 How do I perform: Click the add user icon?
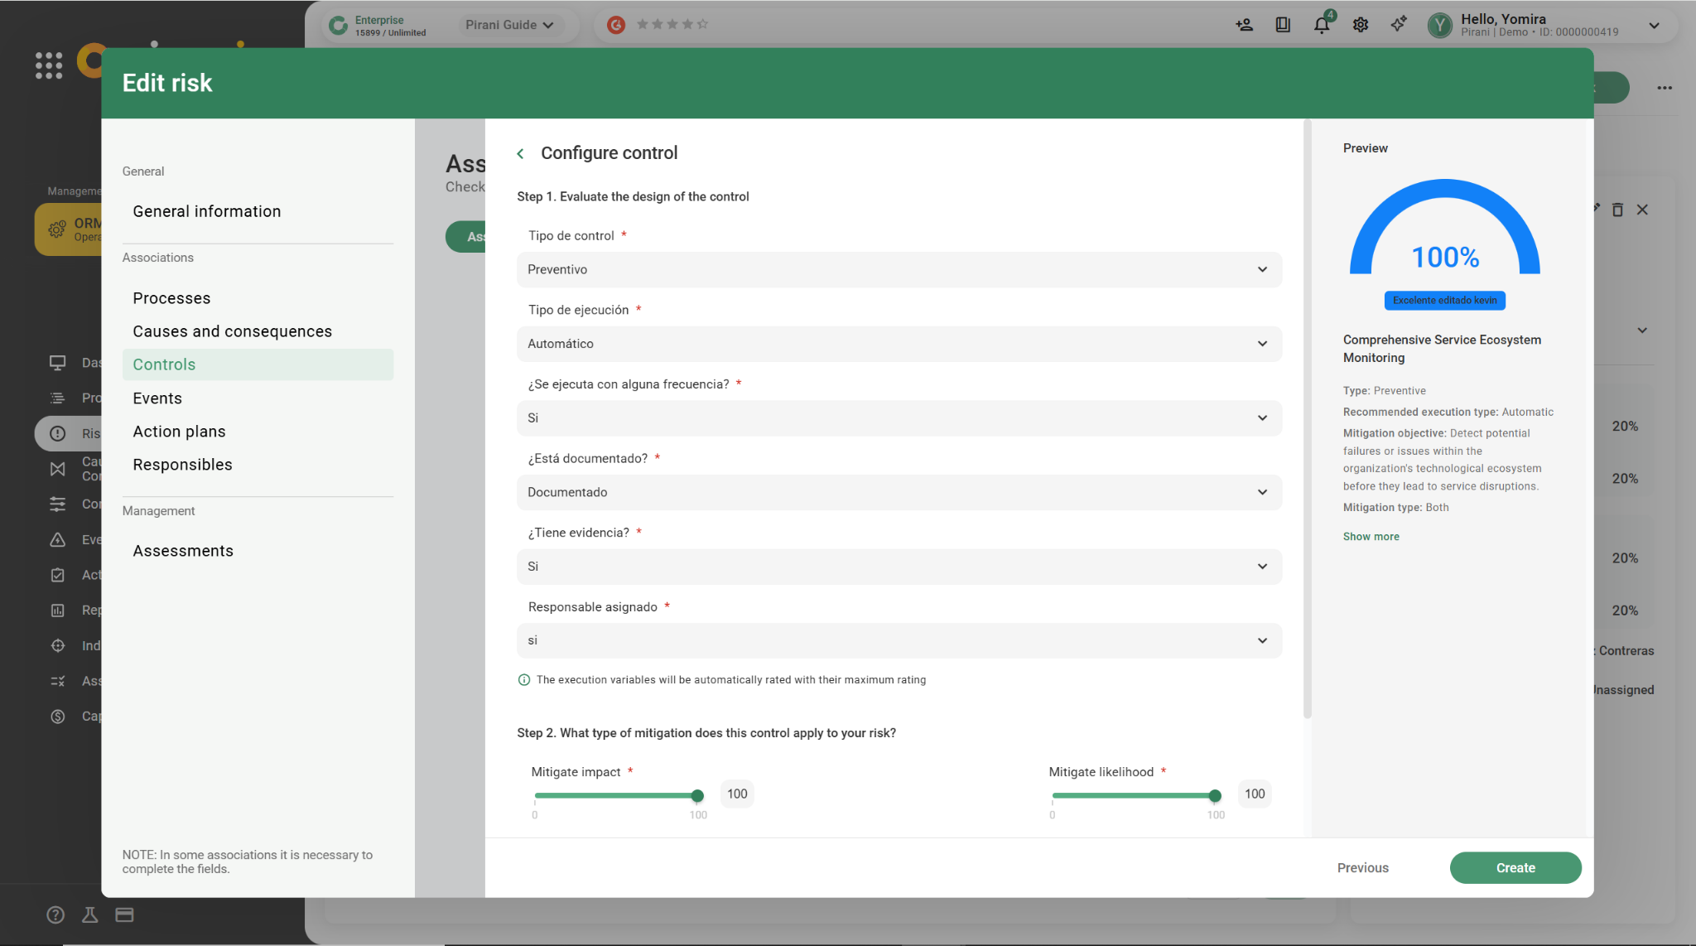(x=1244, y=25)
